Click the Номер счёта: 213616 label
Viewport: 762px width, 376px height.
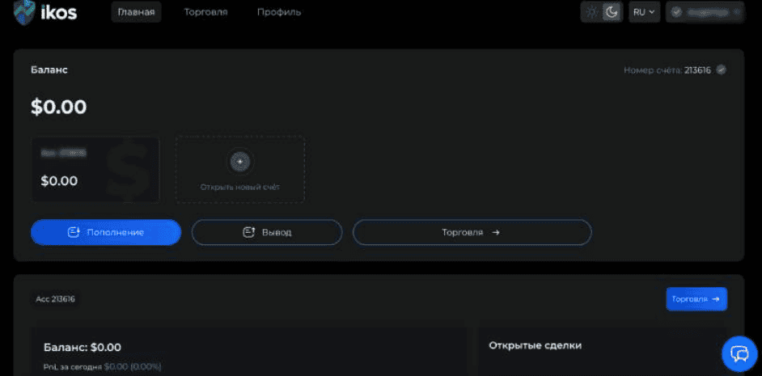click(x=667, y=70)
